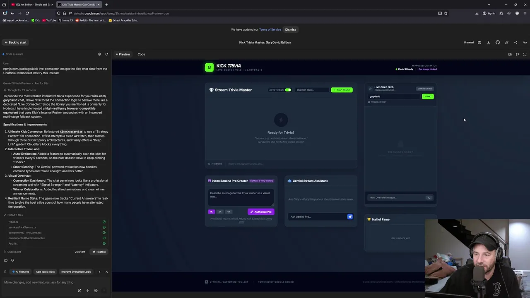Select the Kick Trivia Master browser tab
The height and width of the screenshot is (298, 530).
pyautogui.click(x=79, y=5)
